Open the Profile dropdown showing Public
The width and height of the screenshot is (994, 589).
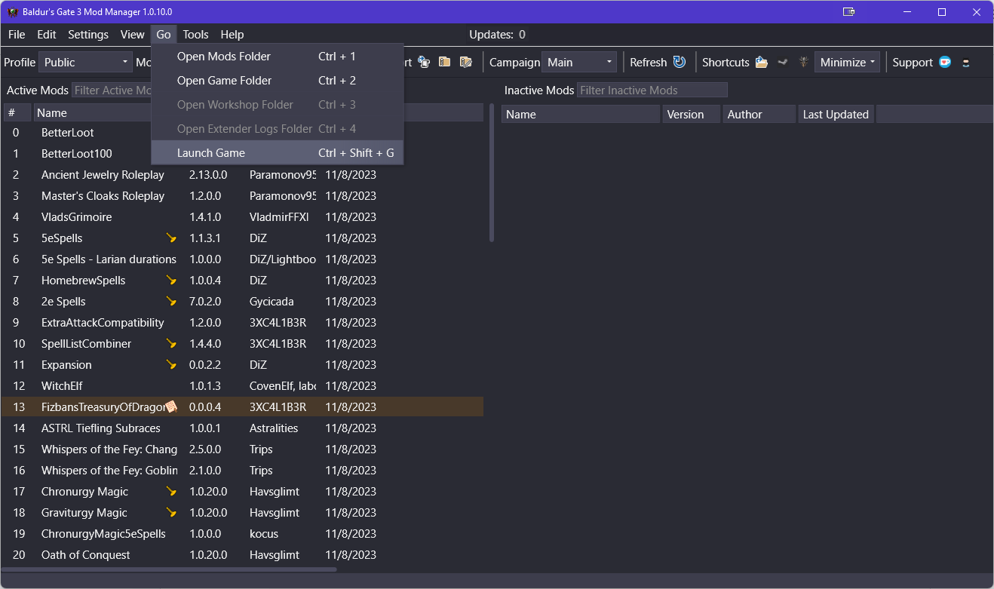point(86,63)
